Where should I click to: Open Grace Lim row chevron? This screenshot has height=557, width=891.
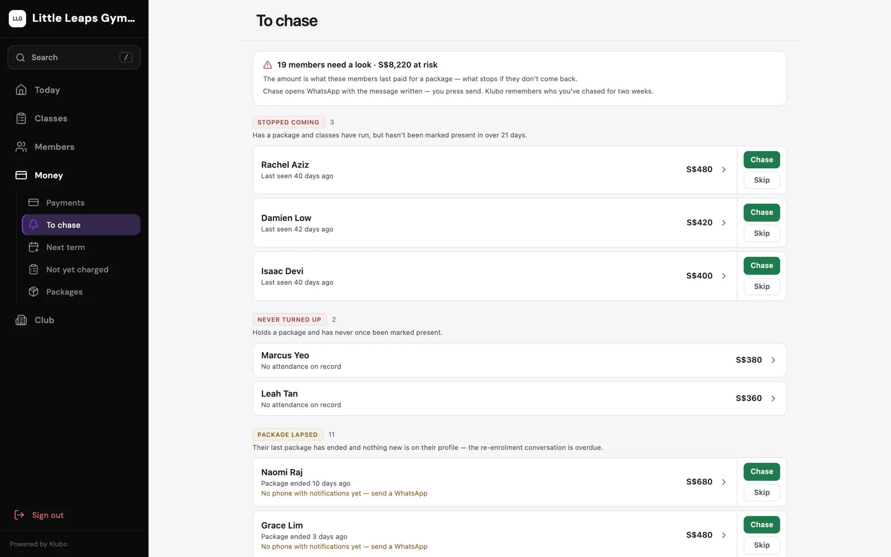[724, 535]
